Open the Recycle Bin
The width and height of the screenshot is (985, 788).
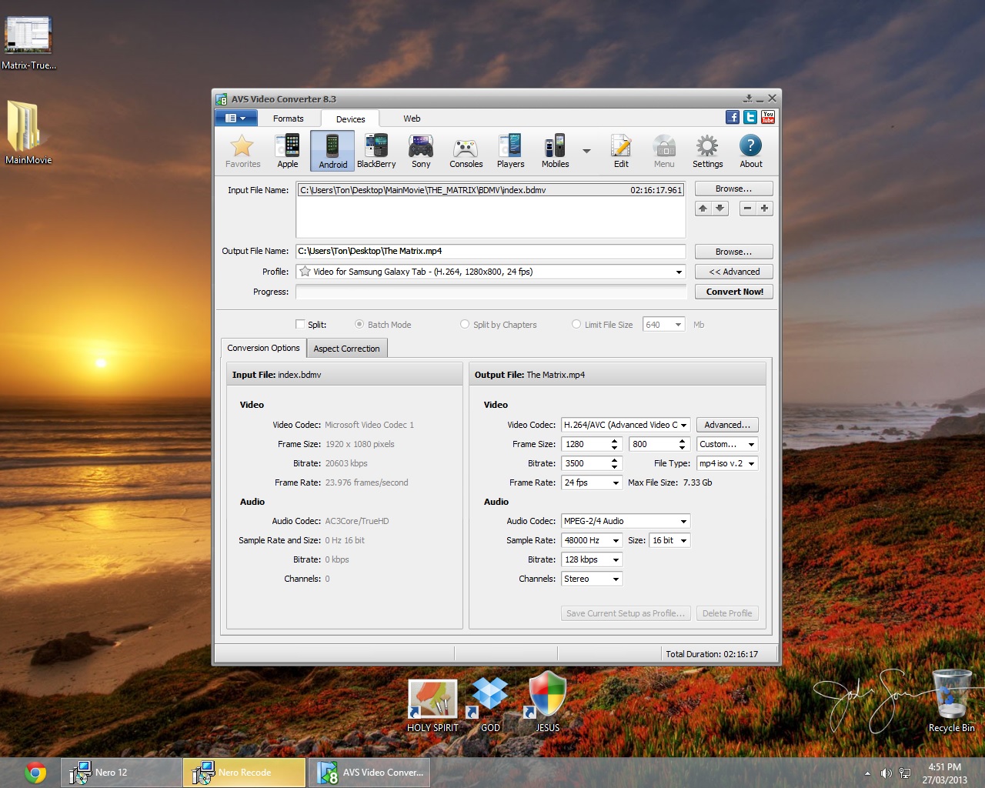point(952,700)
